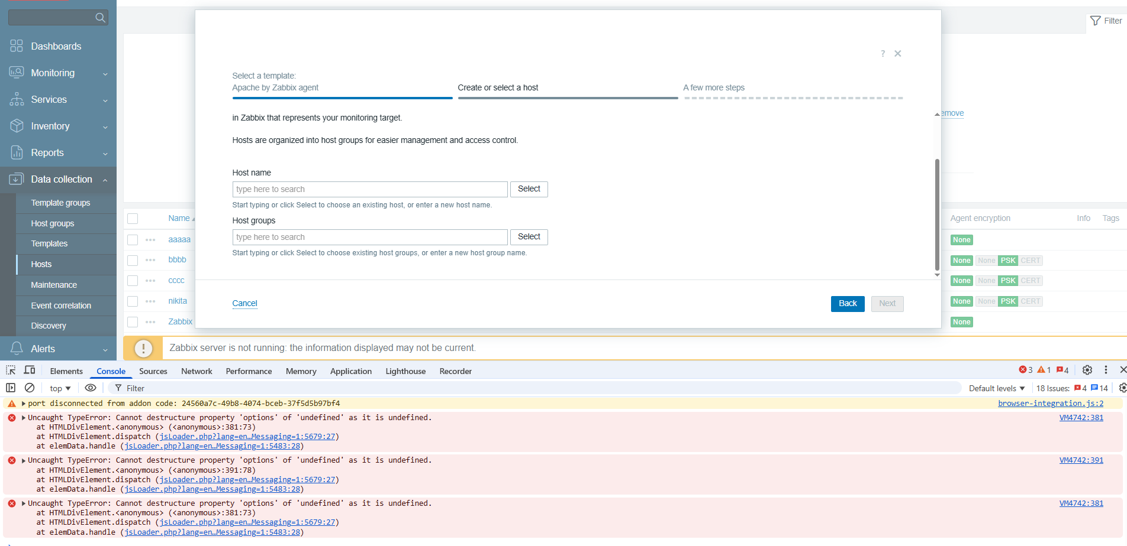Collapse the Data collection menu chevron
This screenshot has height=546, width=1127.
pyautogui.click(x=105, y=180)
